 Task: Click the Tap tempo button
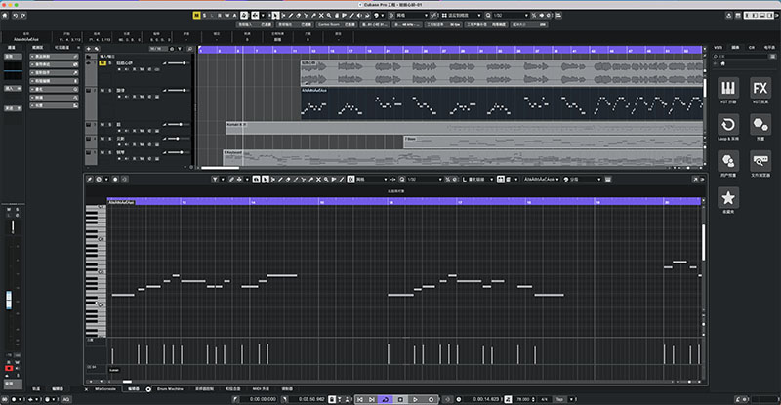[559, 399]
